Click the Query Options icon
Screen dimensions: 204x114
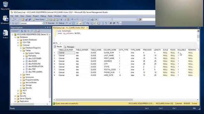[x=77, y=23]
